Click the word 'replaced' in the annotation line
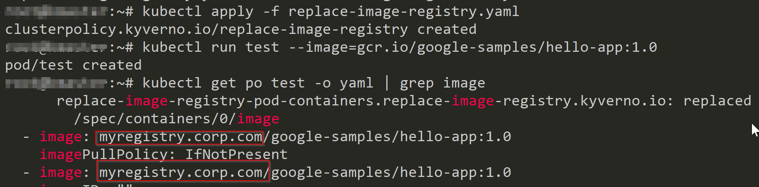759x187 pixels. (717, 101)
